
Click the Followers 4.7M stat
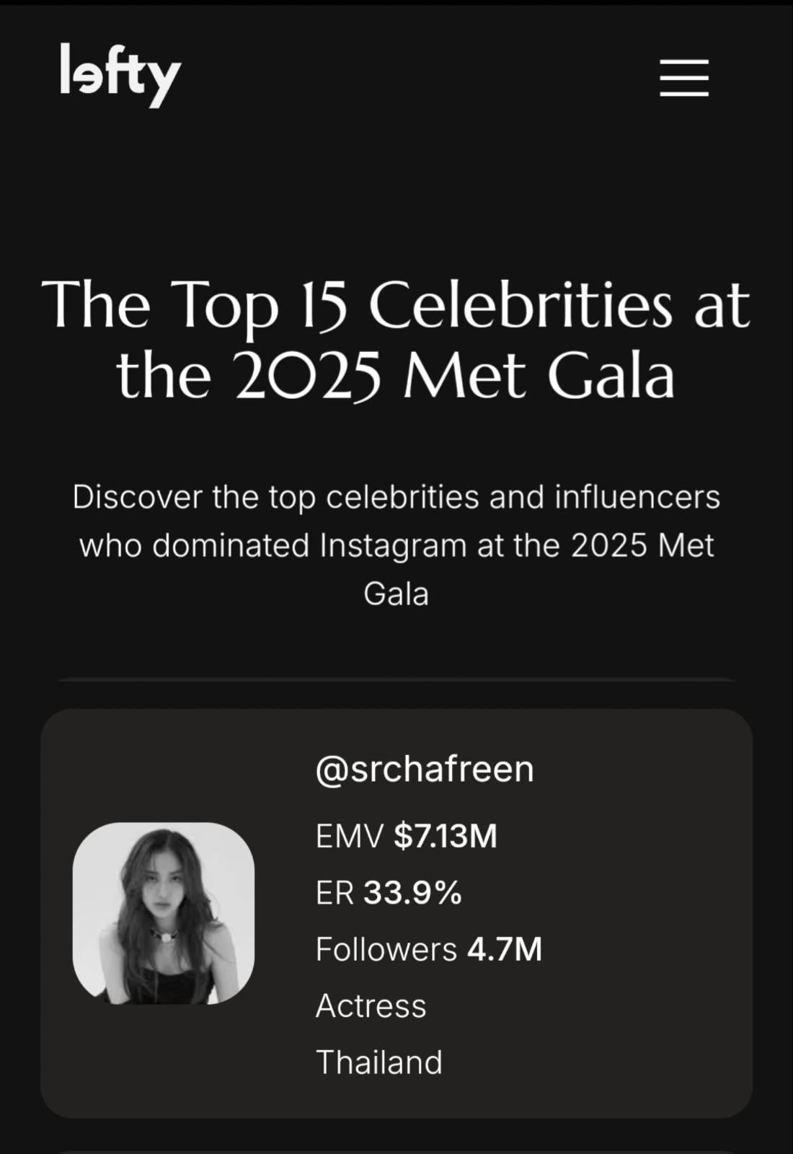click(429, 949)
